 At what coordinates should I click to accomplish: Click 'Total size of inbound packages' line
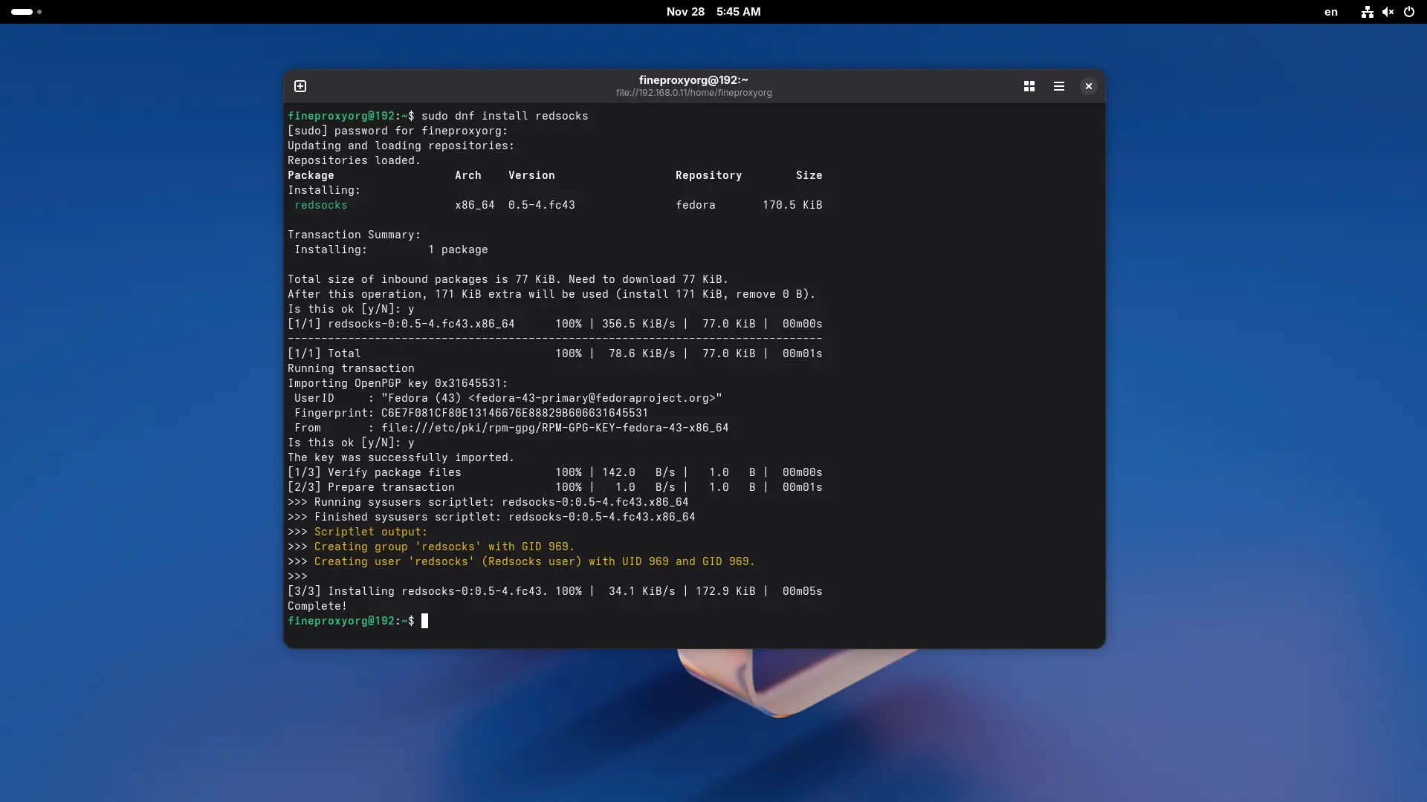[x=508, y=279]
